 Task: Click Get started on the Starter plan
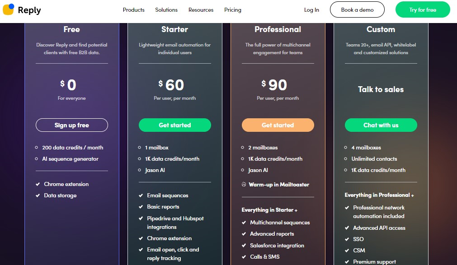tap(175, 125)
